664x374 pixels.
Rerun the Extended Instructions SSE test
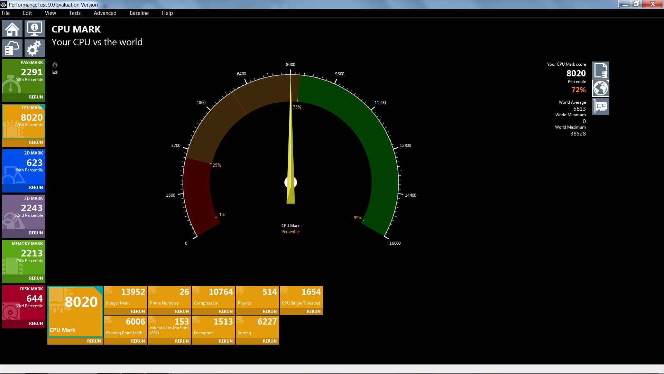pyautogui.click(x=182, y=341)
